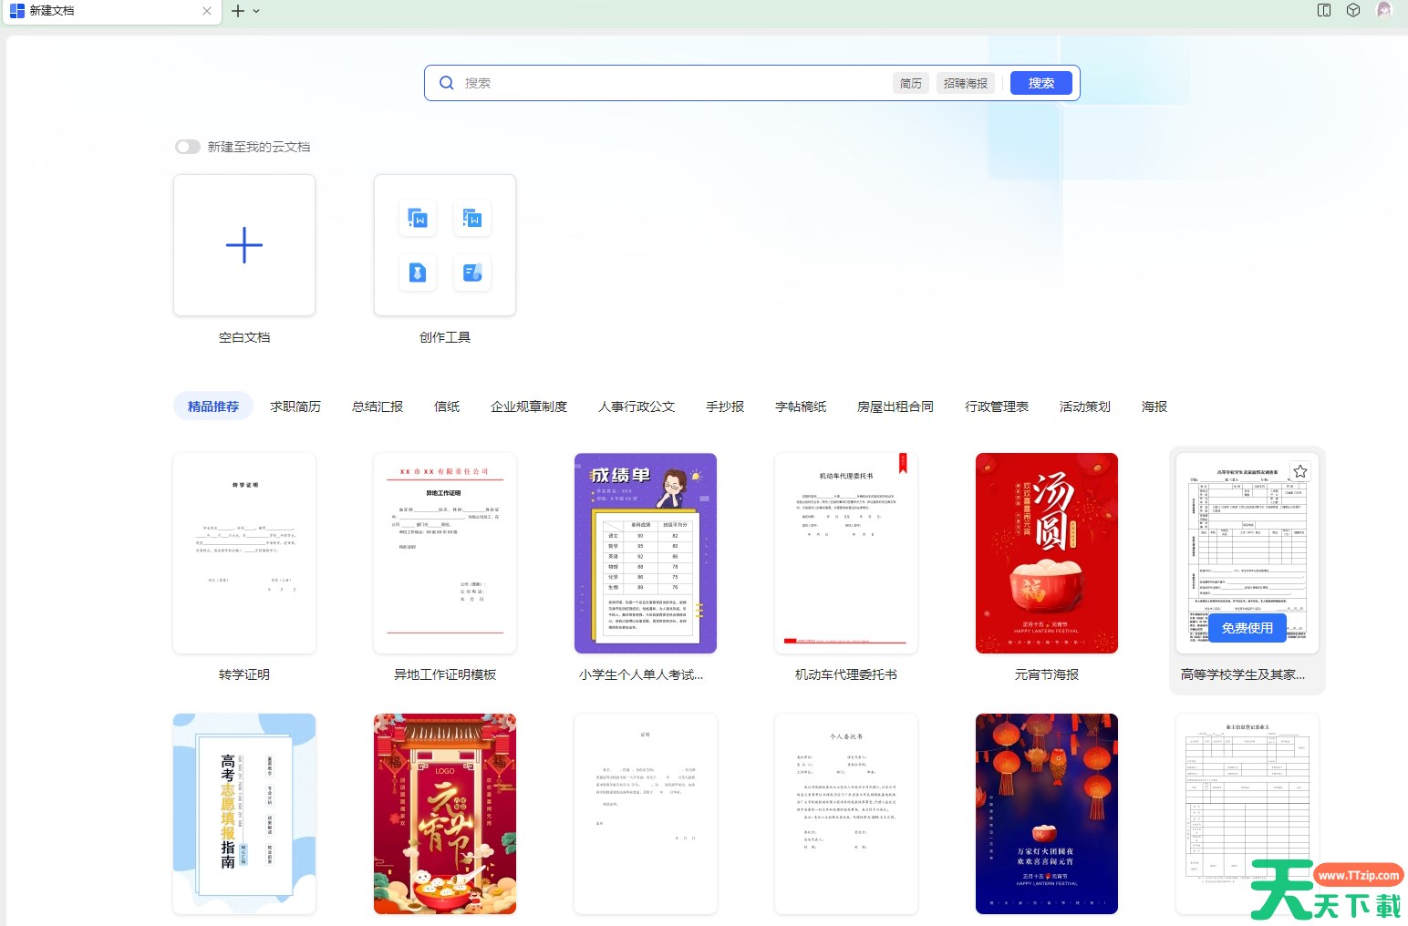Favorite the 高等学校学生 template with the star
1408x926 pixels.
[1300, 471]
